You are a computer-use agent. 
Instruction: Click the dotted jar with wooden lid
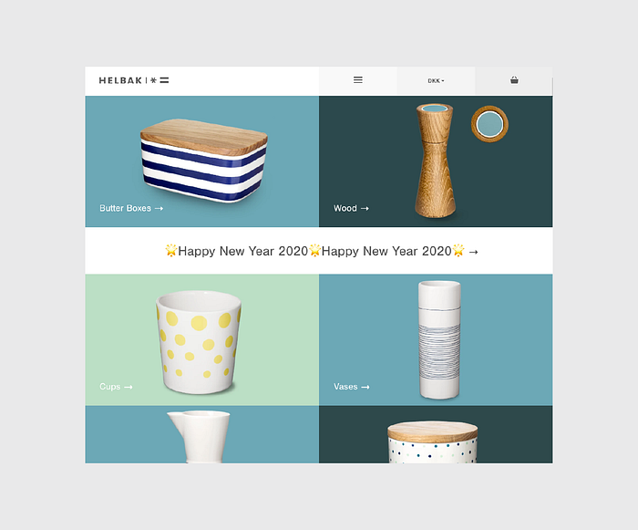click(433, 442)
